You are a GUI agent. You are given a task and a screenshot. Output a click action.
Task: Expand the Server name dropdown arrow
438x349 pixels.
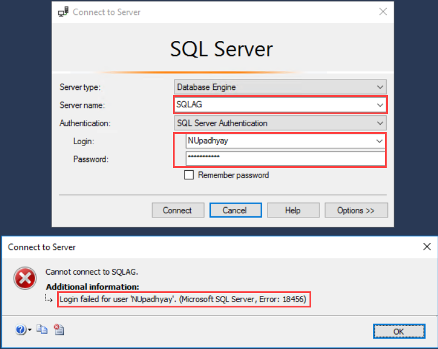click(380, 106)
